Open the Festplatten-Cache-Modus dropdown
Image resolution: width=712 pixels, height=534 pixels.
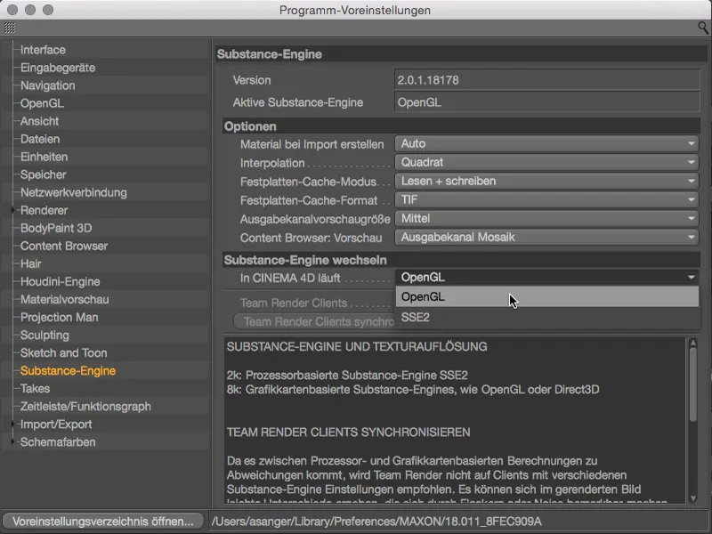click(546, 182)
